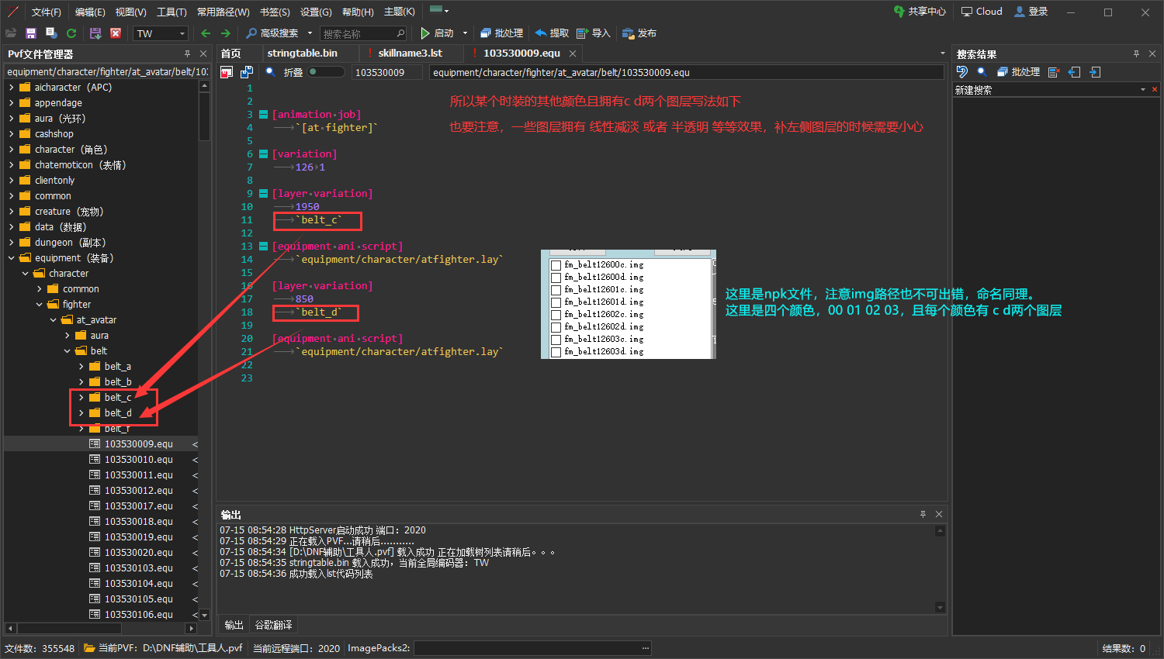Click the red X delete icon in toolbar
This screenshot has height=659, width=1164.
tap(116, 33)
